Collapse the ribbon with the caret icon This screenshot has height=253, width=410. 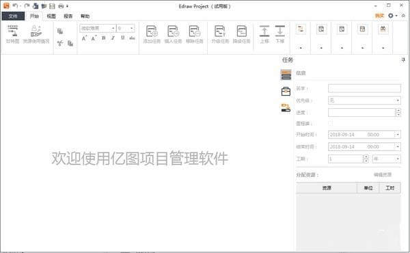pos(403,16)
